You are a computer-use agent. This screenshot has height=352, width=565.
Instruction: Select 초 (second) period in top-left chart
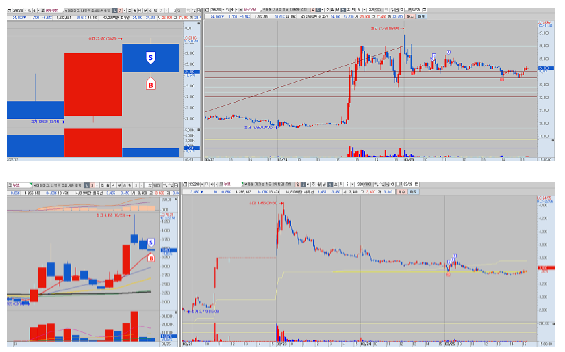point(150,10)
